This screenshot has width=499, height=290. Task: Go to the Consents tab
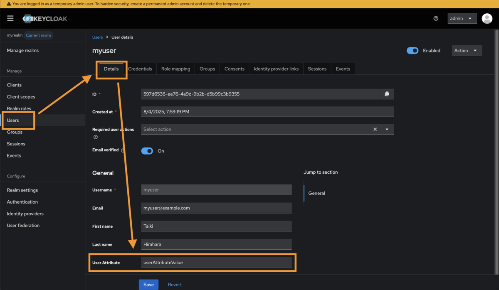235,69
